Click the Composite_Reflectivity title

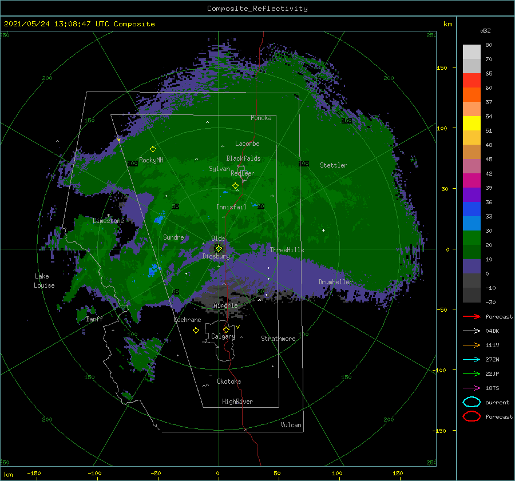pyautogui.click(x=257, y=9)
